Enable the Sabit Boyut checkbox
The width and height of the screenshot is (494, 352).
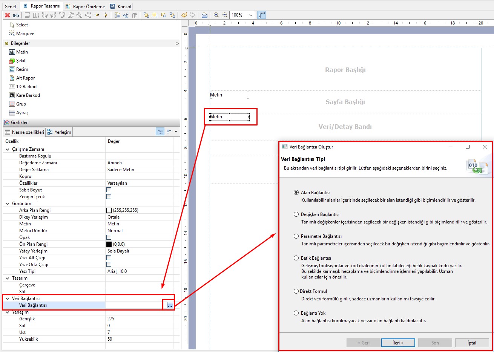pos(109,190)
